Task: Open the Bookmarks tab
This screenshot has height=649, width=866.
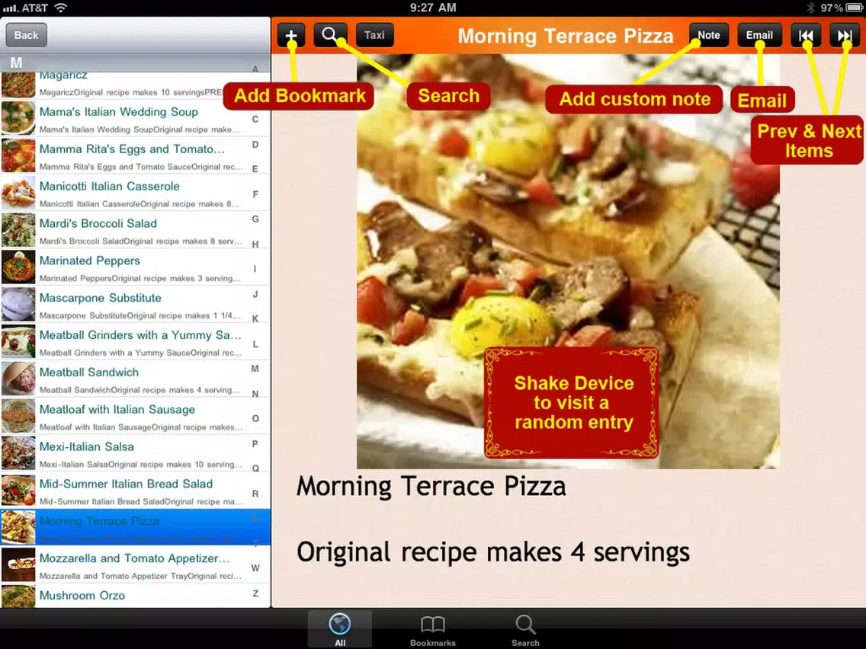Action: (x=432, y=629)
